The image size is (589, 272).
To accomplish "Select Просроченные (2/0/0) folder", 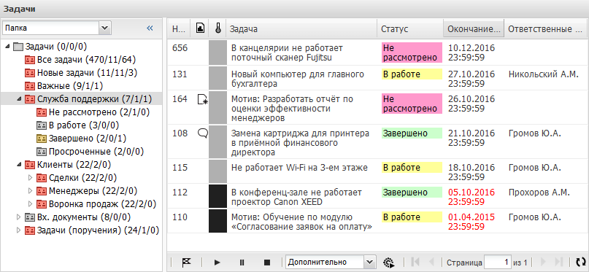I will coord(96,152).
